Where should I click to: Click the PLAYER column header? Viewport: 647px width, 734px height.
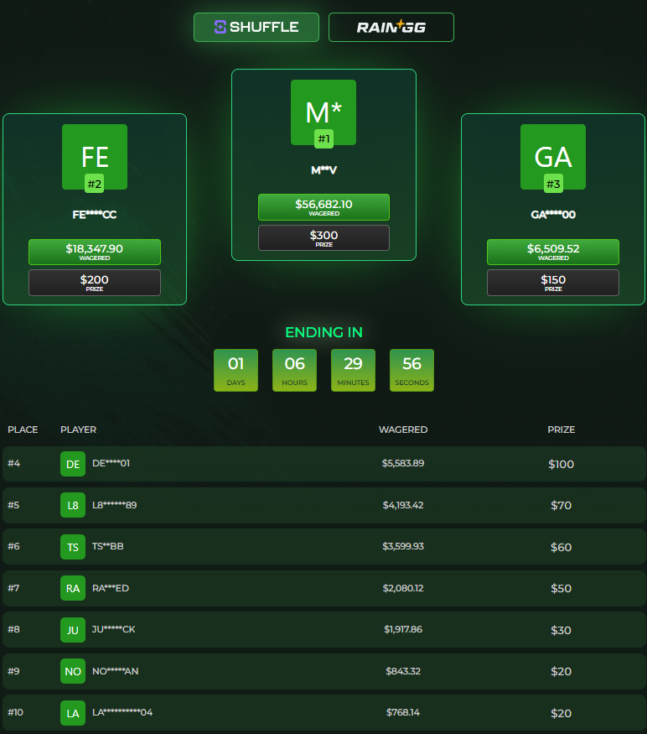click(x=78, y=429)
